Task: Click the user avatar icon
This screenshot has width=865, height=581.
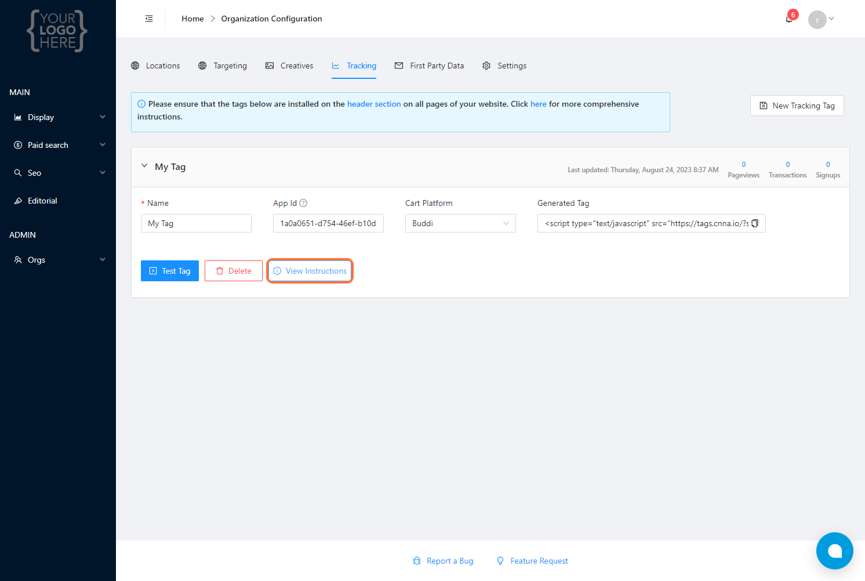Action: coord(817,19)
